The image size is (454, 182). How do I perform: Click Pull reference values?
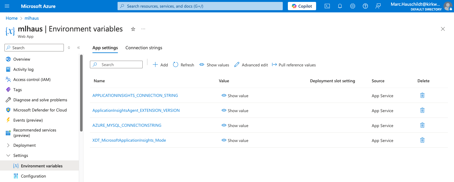pos(294,65)
